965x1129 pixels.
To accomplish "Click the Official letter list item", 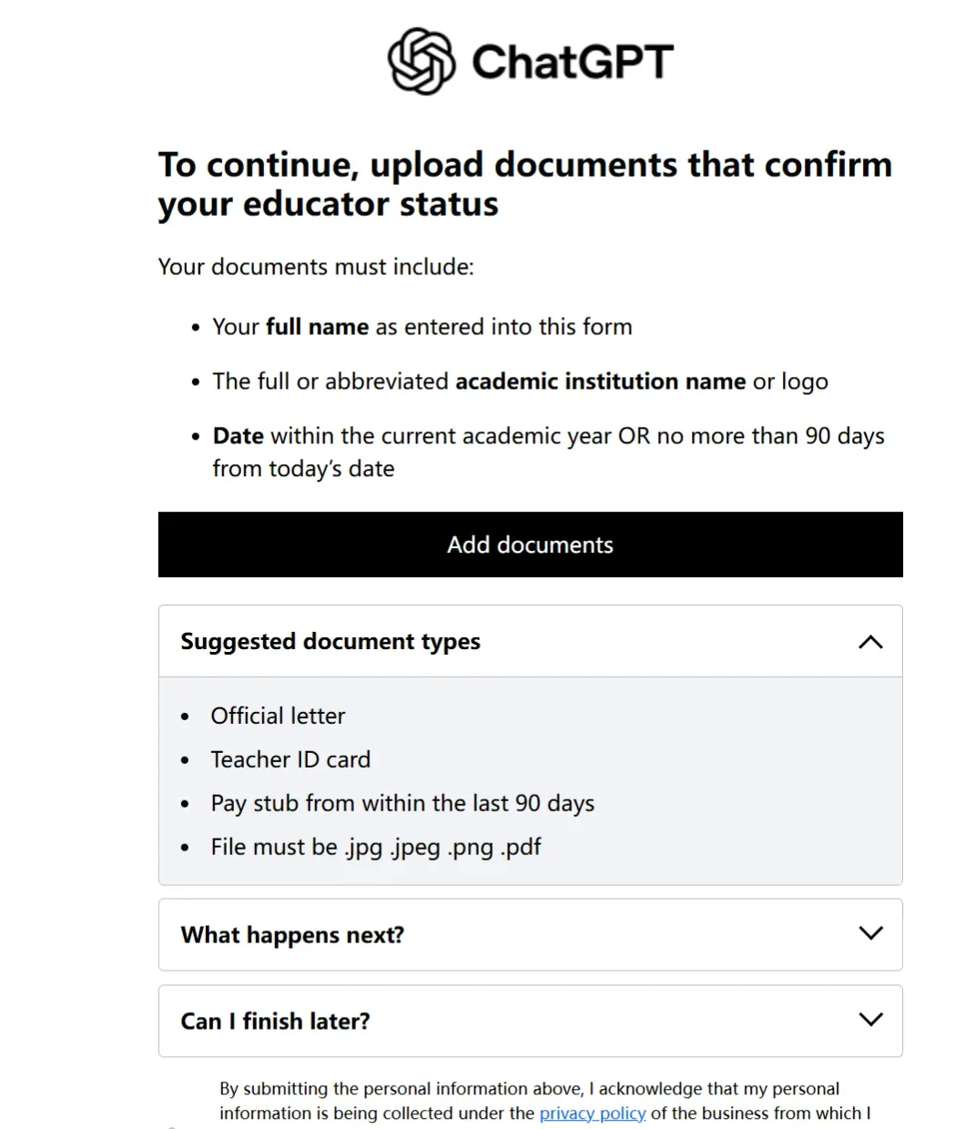I will 278,717.
